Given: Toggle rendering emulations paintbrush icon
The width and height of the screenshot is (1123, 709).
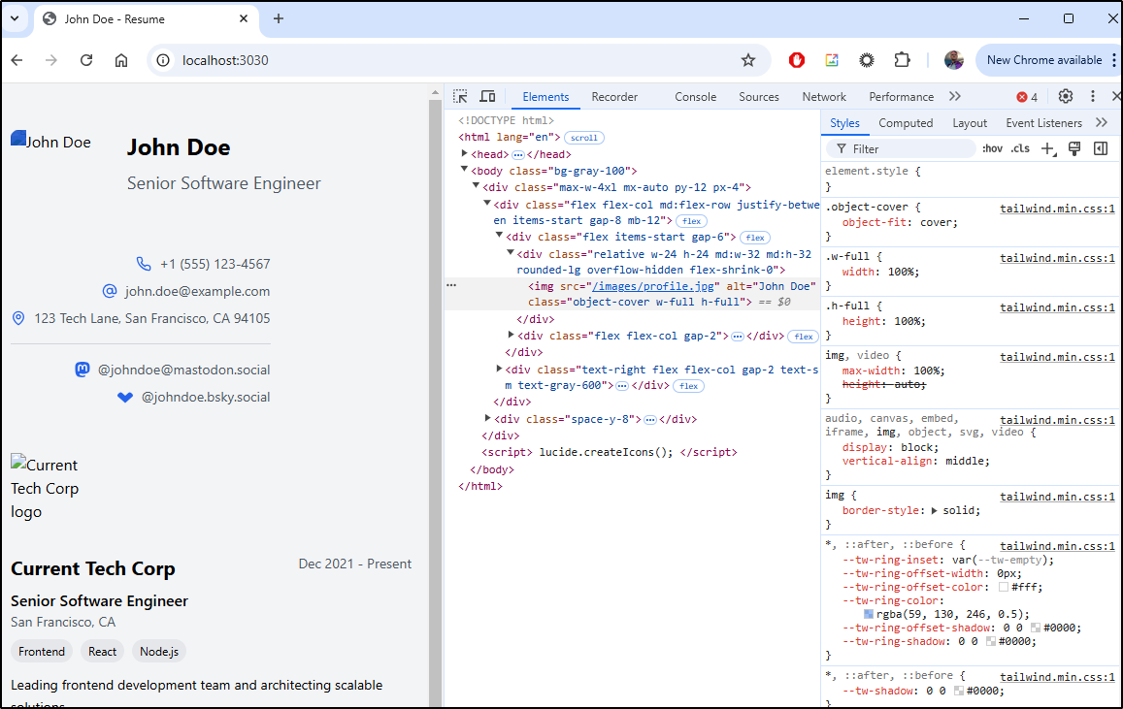Looking at the screenshot, I should 1074,148.
